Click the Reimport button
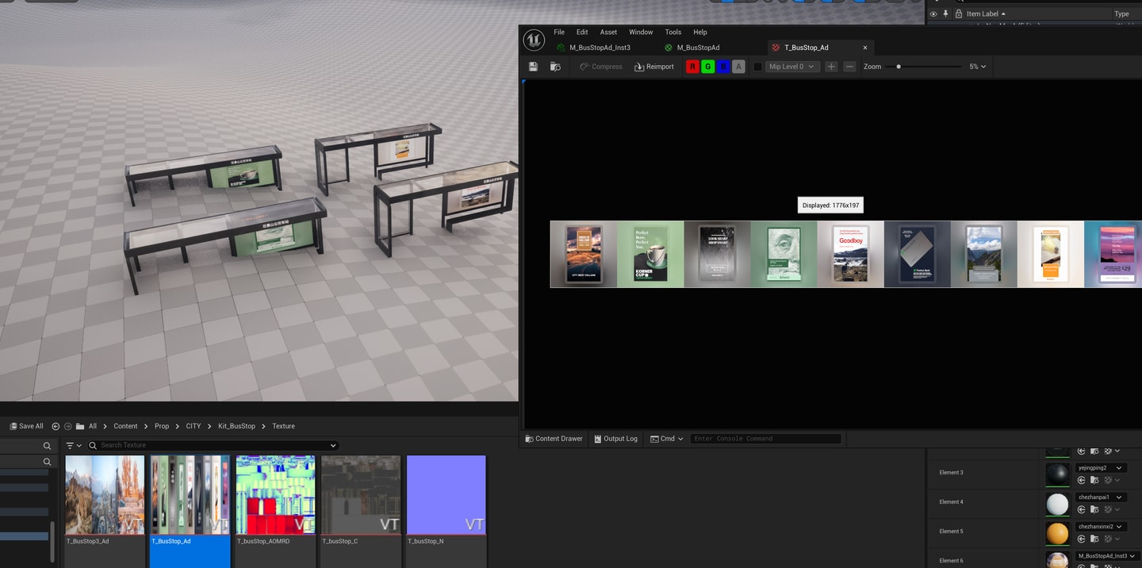 tap(654, 67)
